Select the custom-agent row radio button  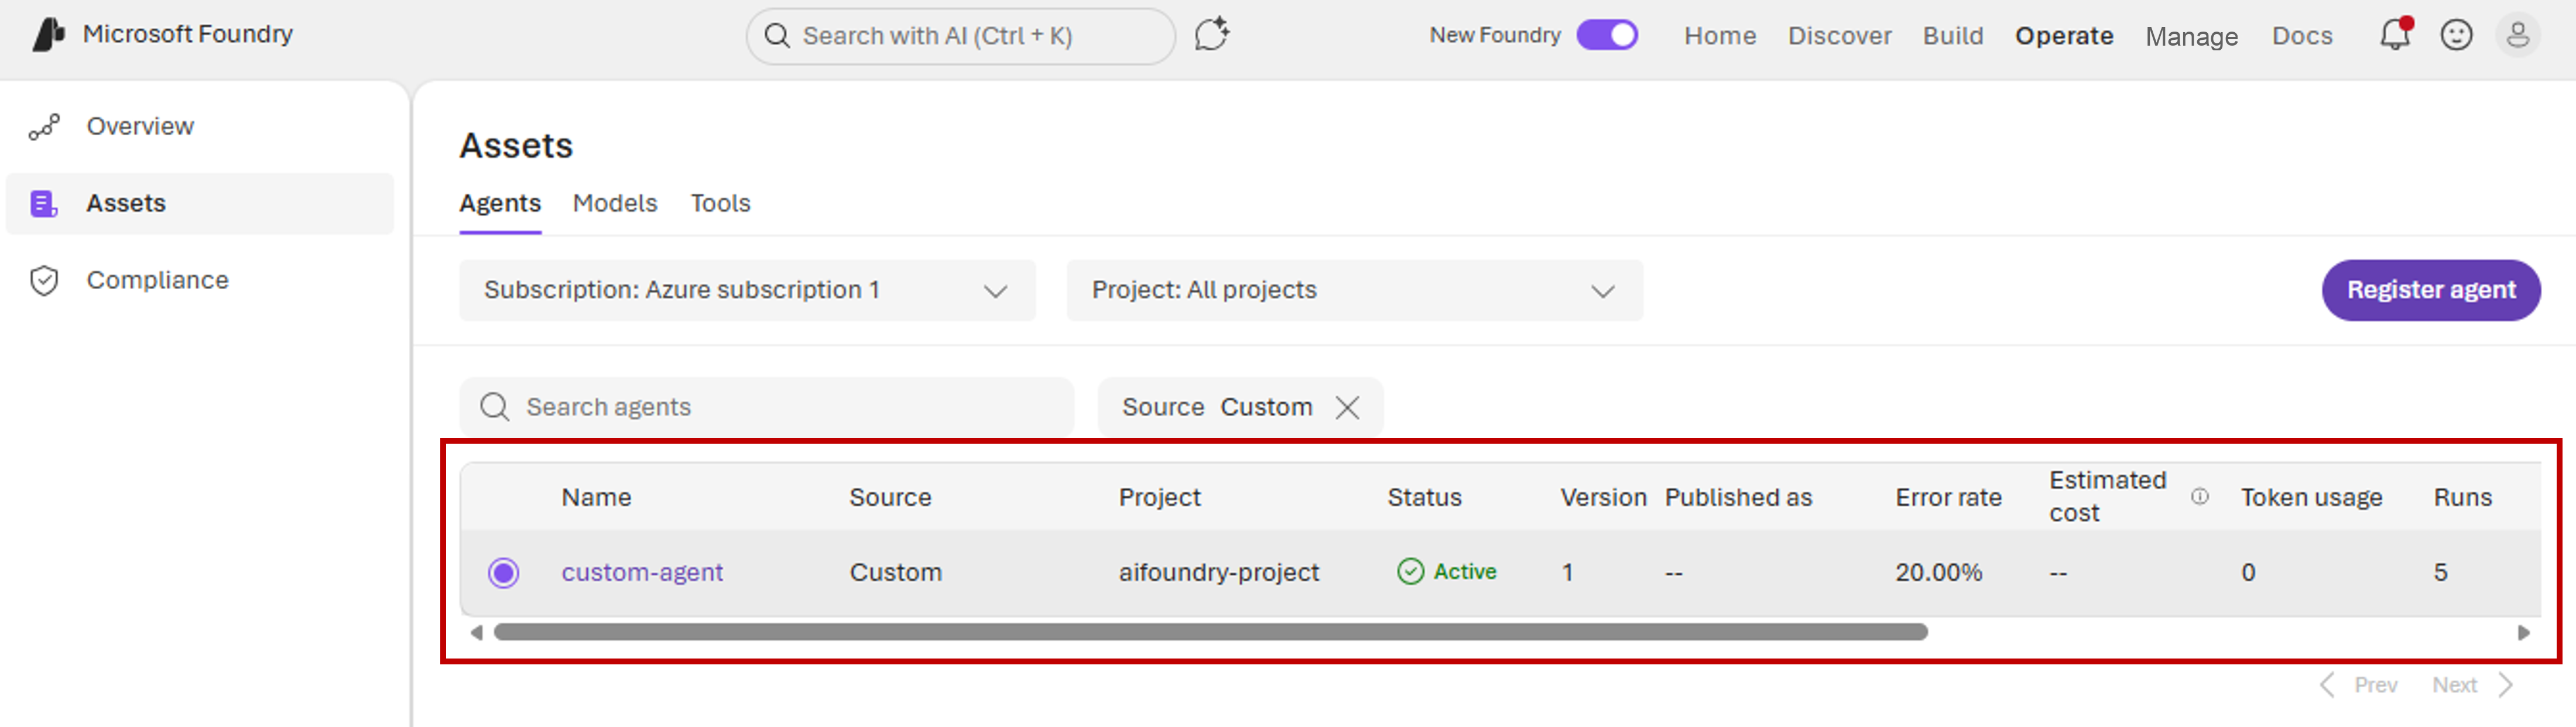click(x=503, y=573)
